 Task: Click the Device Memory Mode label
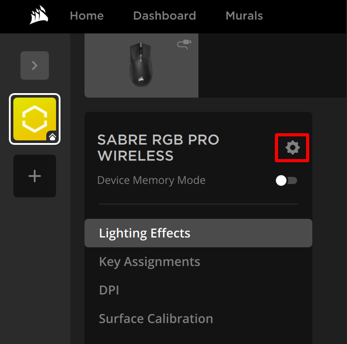(x=151, y=180)
